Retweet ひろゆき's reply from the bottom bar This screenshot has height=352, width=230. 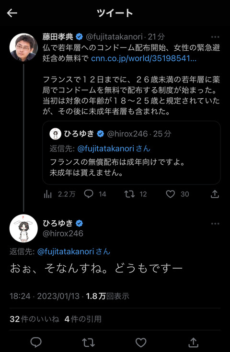pyautogui.click(x=88, y=342)
